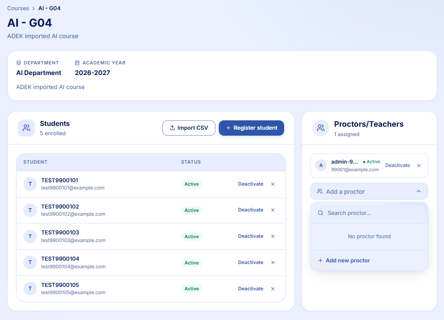Image resolution: width=444 pixels, height=320 pixels.
Task: Click the academic year calendar icon
Action: tap(77, 63)
